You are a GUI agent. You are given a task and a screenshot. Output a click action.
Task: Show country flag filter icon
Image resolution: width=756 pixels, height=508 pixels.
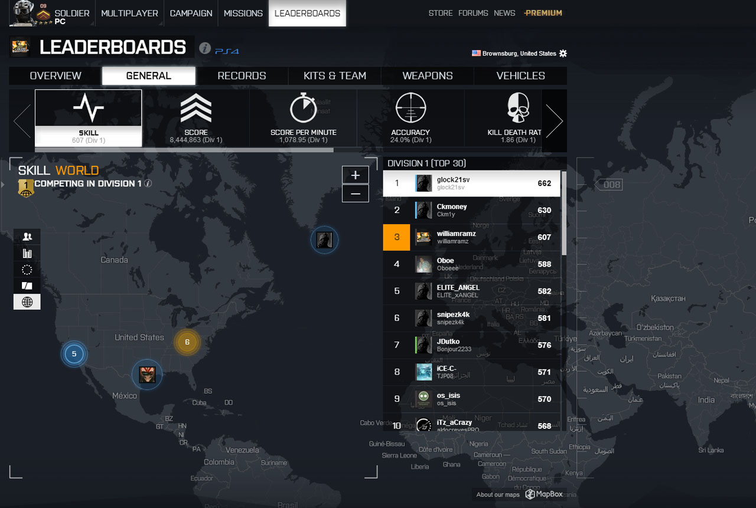[x=27, y=286]
